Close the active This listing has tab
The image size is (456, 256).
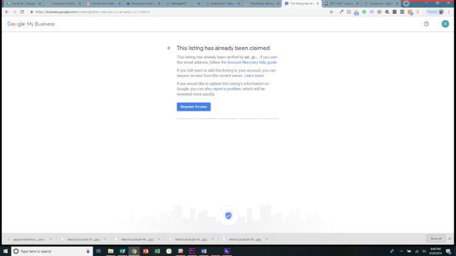tap(318, 4)
